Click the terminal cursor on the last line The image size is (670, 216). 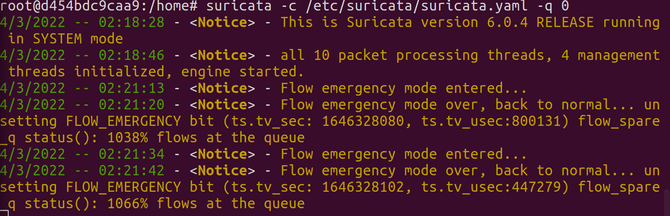click(4, 212)
